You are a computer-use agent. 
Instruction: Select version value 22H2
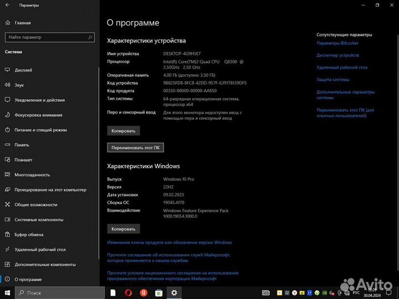(x=168, y=187)
